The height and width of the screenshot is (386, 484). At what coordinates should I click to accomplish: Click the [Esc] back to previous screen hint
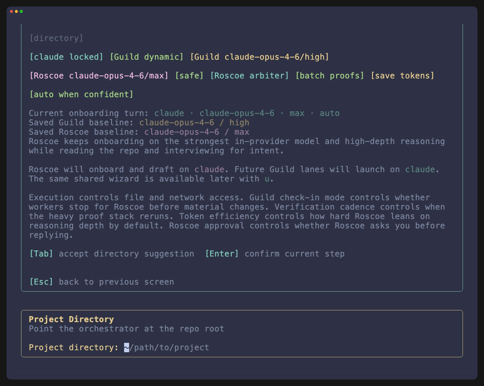101,282
